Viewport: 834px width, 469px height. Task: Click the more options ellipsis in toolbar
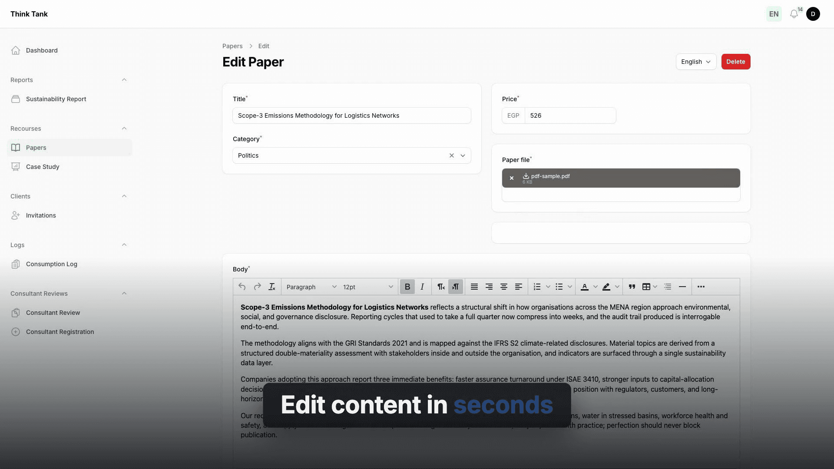click(701, 287)
